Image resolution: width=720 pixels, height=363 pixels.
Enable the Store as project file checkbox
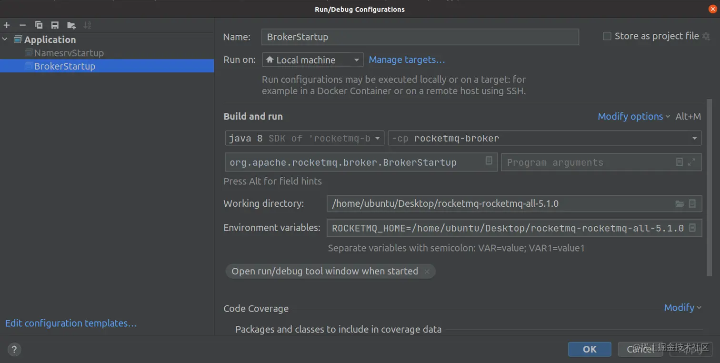click(x=607, y=36)
